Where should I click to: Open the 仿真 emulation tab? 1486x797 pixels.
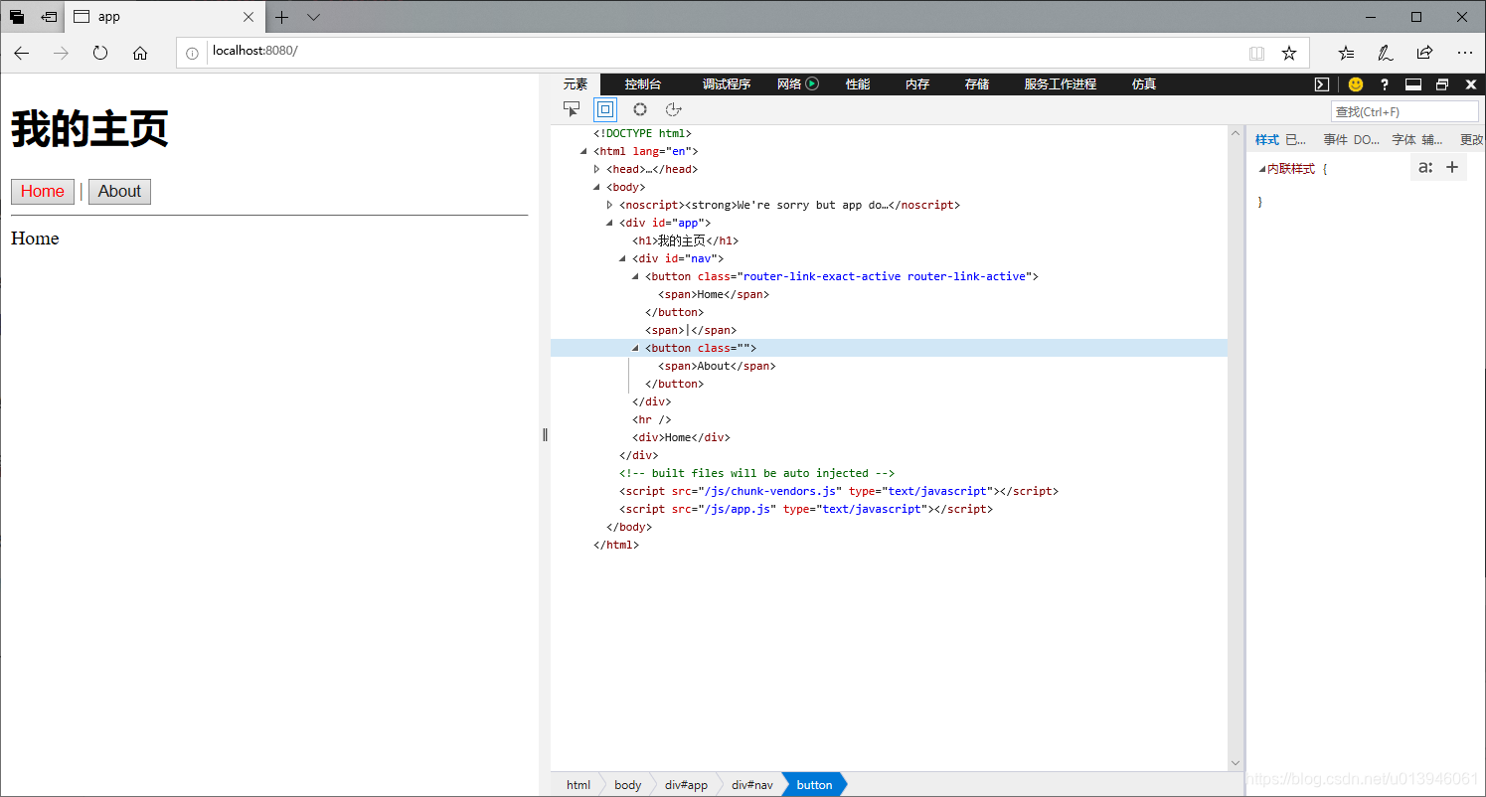(1144, 84)
